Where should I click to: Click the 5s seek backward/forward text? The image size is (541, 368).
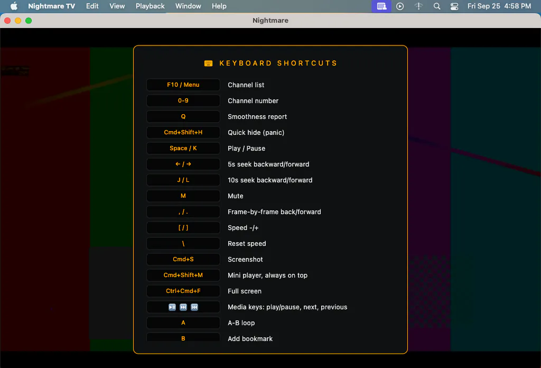[268, 164]
